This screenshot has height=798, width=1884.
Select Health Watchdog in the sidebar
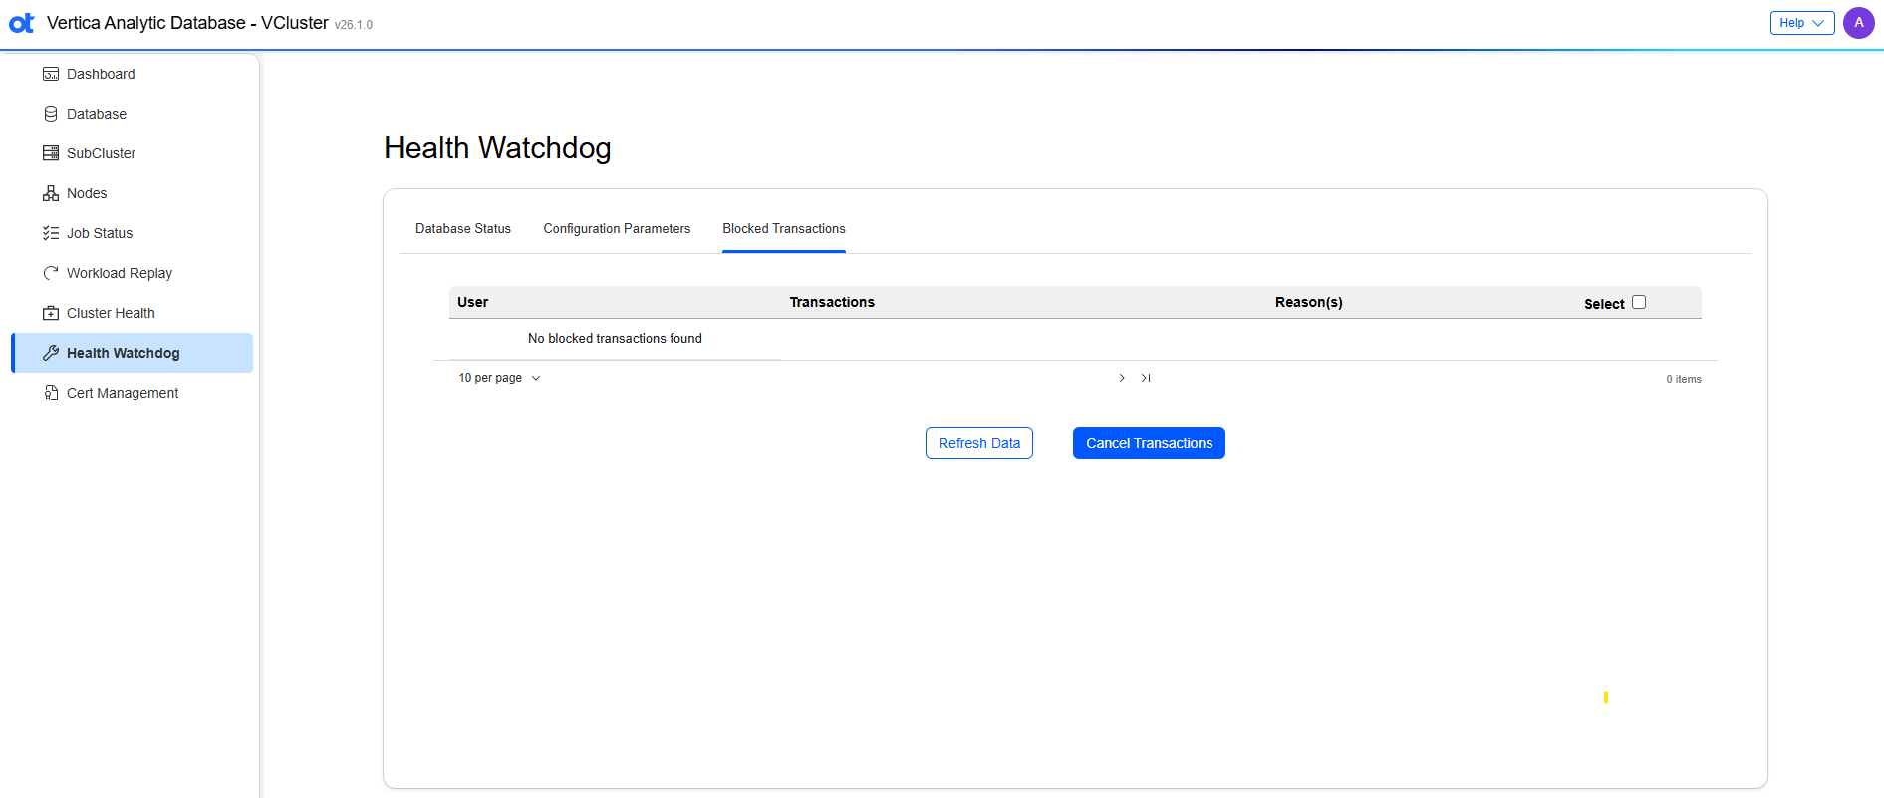coord(124,353)
